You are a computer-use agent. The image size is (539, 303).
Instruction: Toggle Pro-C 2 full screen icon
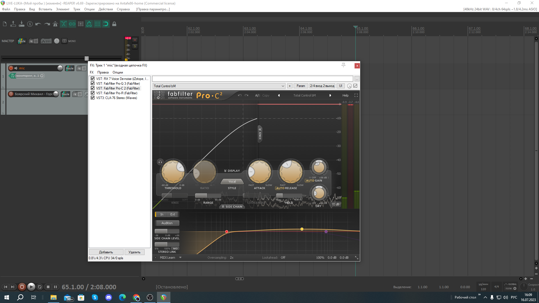pos(356,95)
